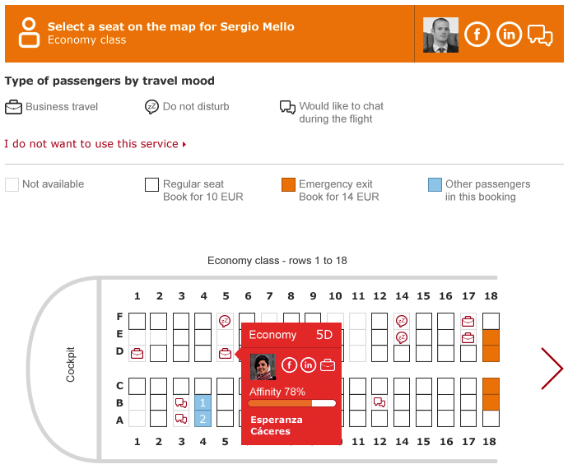
Task: Click the Facebook icon in the orange header
Action: 477,35
